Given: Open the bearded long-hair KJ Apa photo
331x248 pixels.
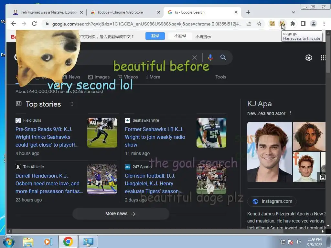Looking at the screenshot, I should (309, 136).
